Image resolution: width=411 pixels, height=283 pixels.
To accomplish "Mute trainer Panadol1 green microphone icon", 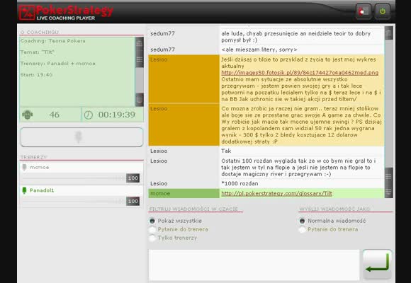I will click(24, 190).
